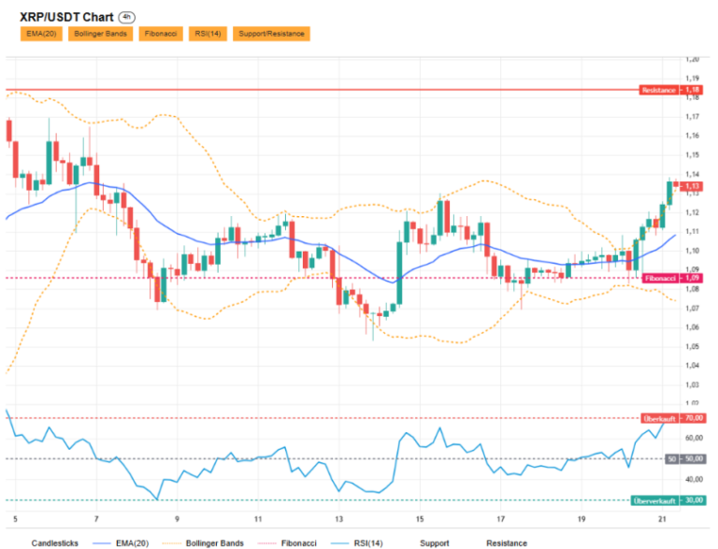Click the orange Bollinger Bands legend swatch

[172, 543]
